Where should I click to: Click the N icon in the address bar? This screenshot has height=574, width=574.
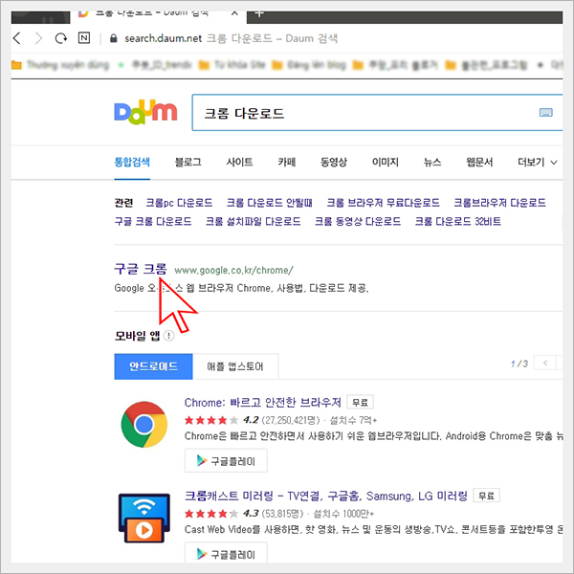84,37
